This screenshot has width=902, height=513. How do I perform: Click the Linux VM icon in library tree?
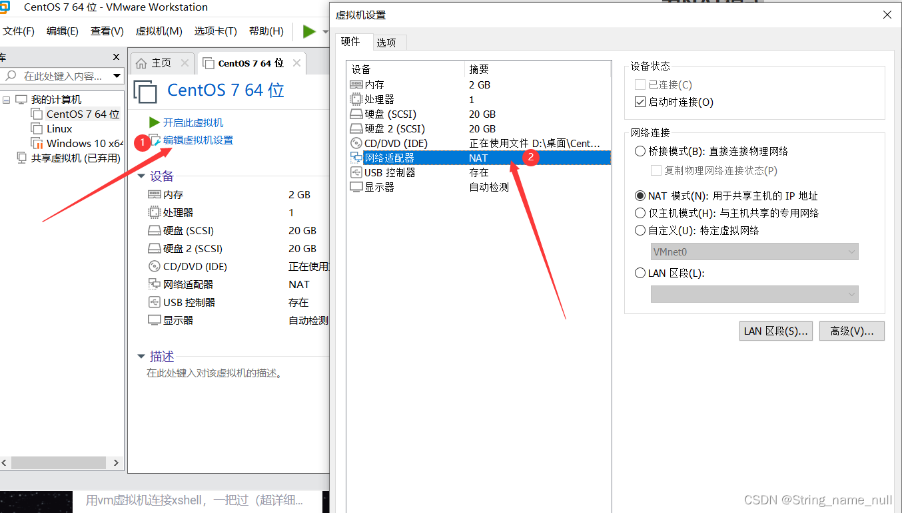pyautogui.click(x=37, y=128)
